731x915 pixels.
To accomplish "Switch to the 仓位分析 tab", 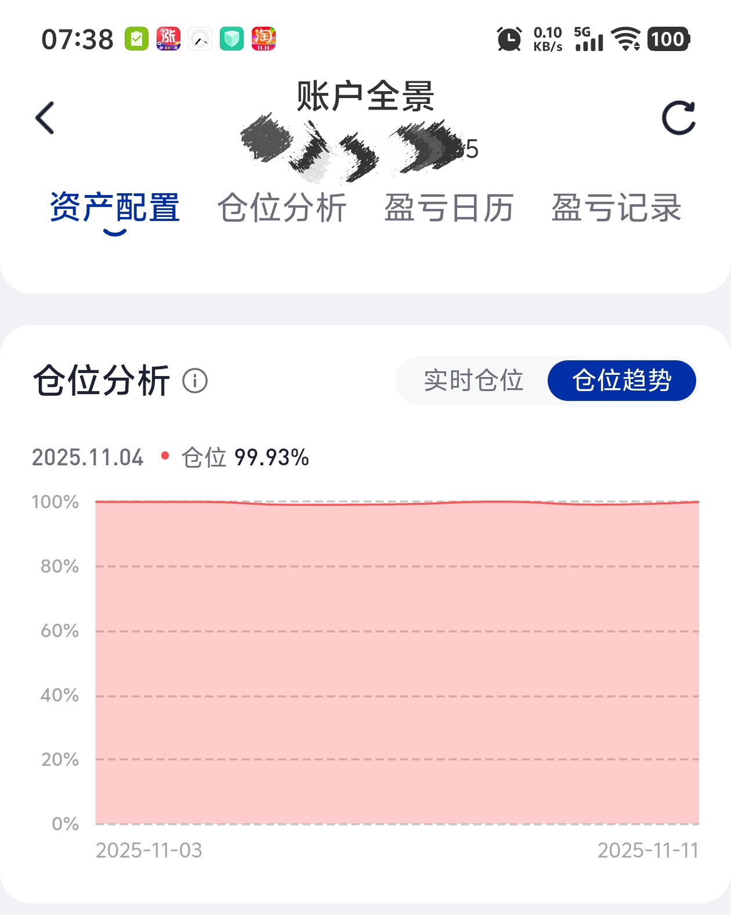I will click(282, 208).
